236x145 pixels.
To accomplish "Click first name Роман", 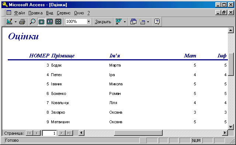I will point(115,93).
